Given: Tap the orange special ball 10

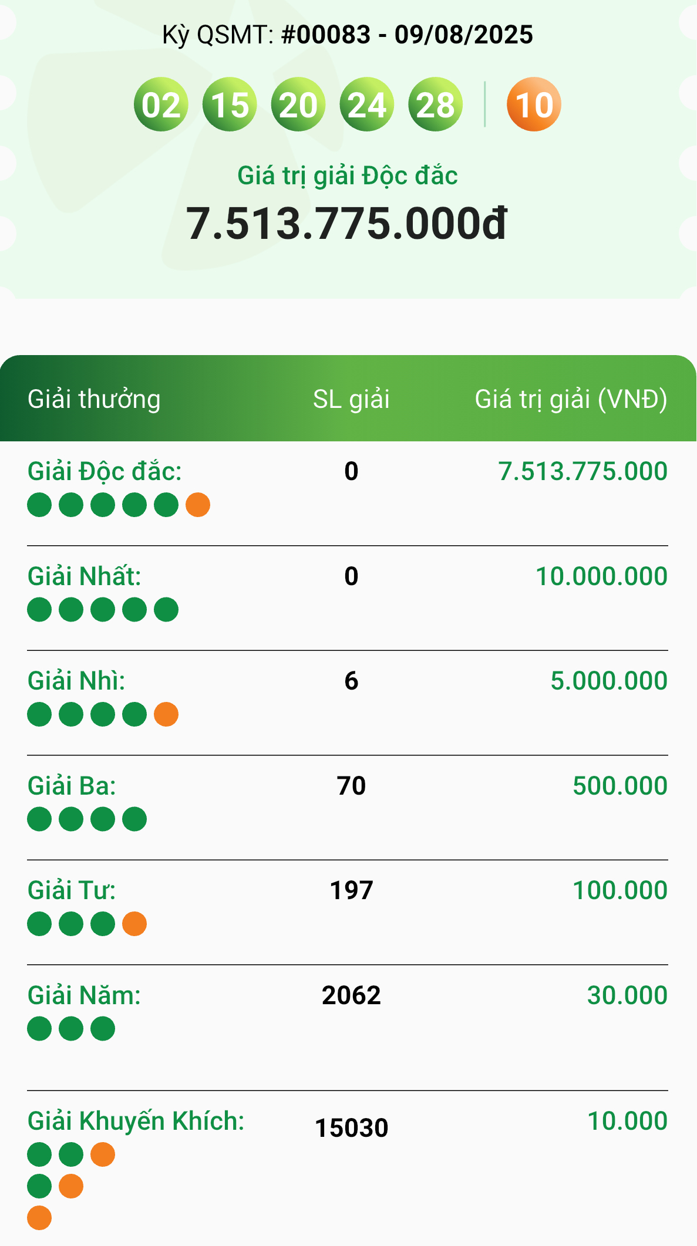Looking at the screenshot, I should click(534, 104).
